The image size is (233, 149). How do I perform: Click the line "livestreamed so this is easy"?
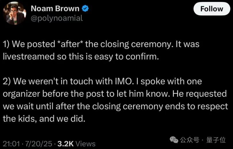click(x=81, y=56)
